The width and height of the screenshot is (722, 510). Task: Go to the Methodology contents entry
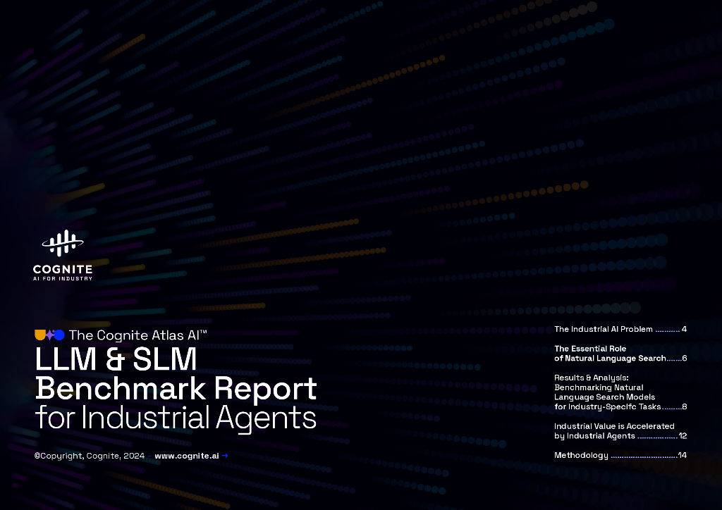coord(620,455)
